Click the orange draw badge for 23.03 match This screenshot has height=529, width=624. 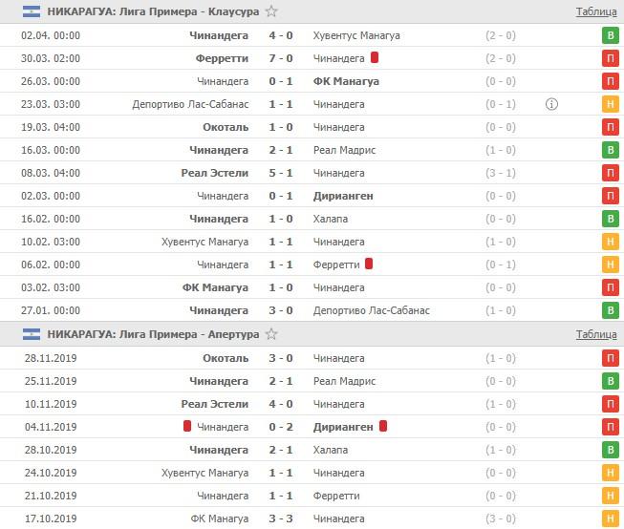pyautogui.click(x=610, y=104)
